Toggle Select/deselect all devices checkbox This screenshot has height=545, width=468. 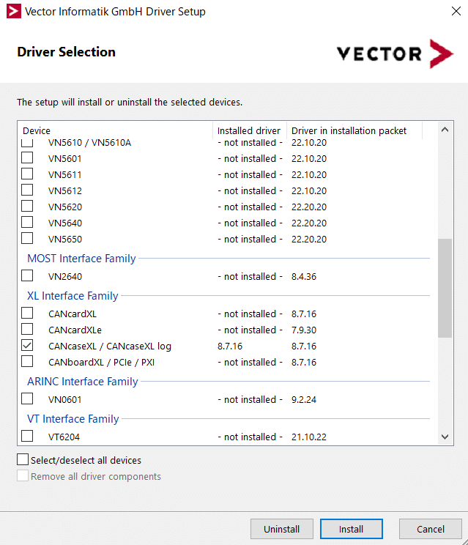[23, 459]
